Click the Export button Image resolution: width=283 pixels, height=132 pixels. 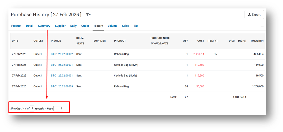(254, 15)
